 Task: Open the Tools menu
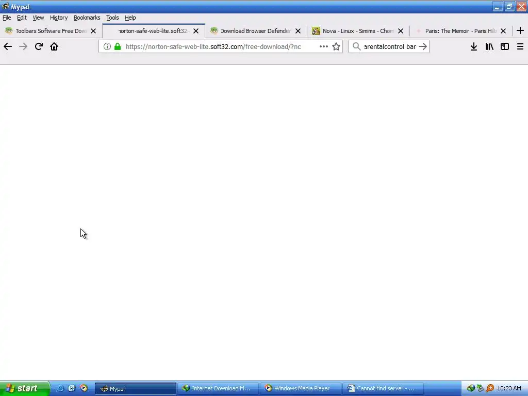tap(112, 18)
